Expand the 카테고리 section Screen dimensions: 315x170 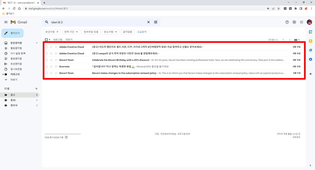(x=3, y=74)
